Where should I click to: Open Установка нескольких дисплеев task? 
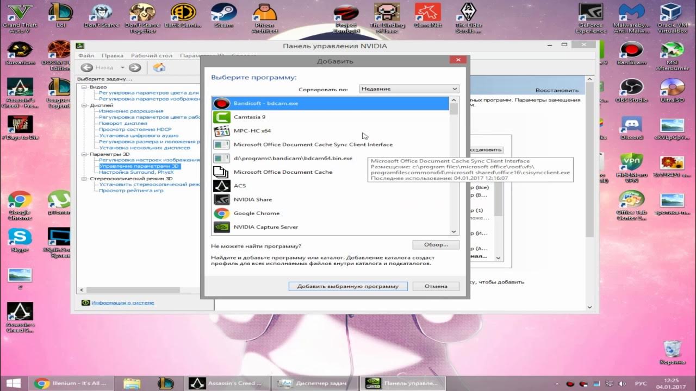(x=144, y=148)
